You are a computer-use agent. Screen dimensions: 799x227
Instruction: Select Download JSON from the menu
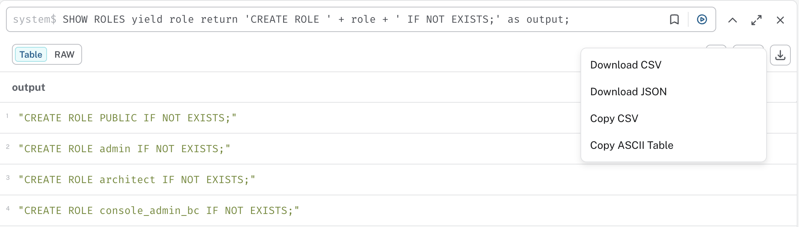(628, 92)
